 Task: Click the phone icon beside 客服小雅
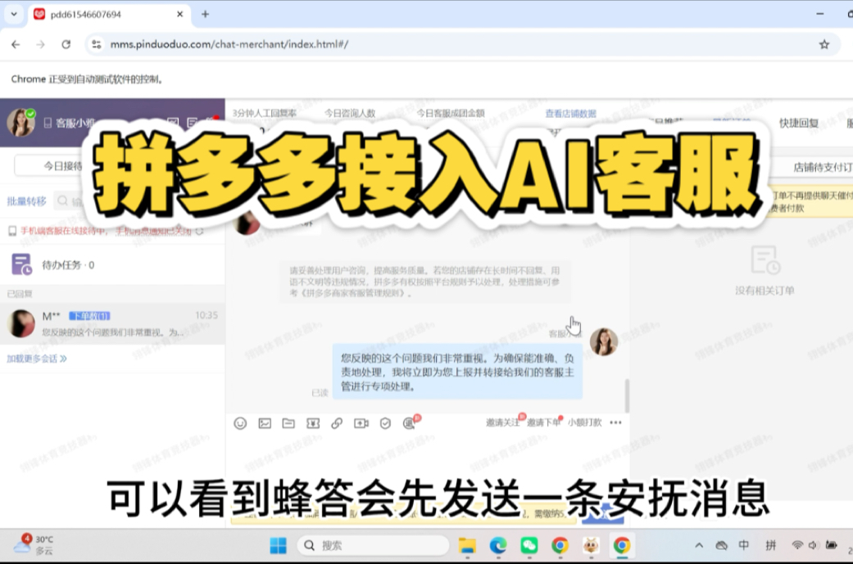[48, 124]
